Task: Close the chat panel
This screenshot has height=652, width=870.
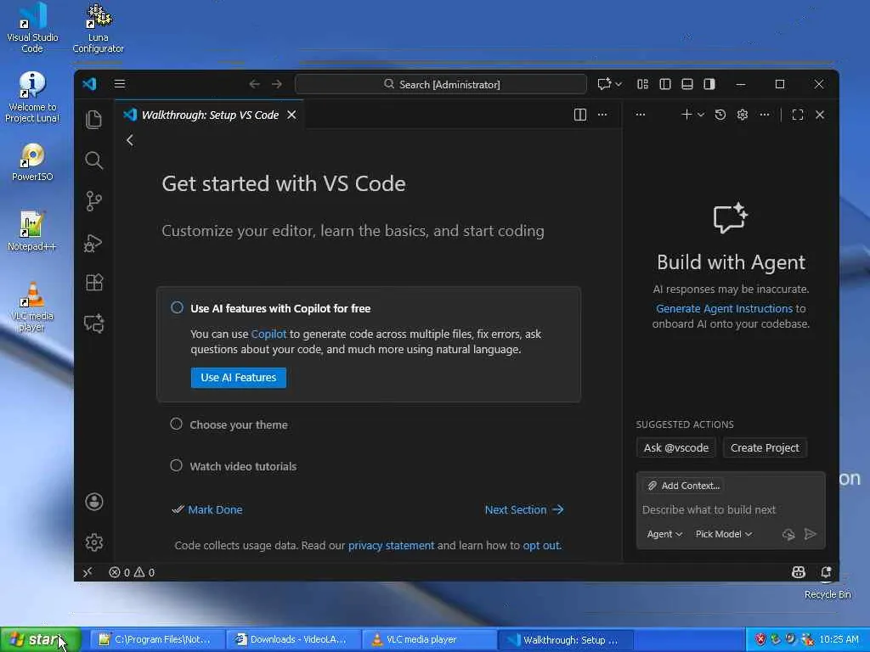Action: [x=820, y=115]
